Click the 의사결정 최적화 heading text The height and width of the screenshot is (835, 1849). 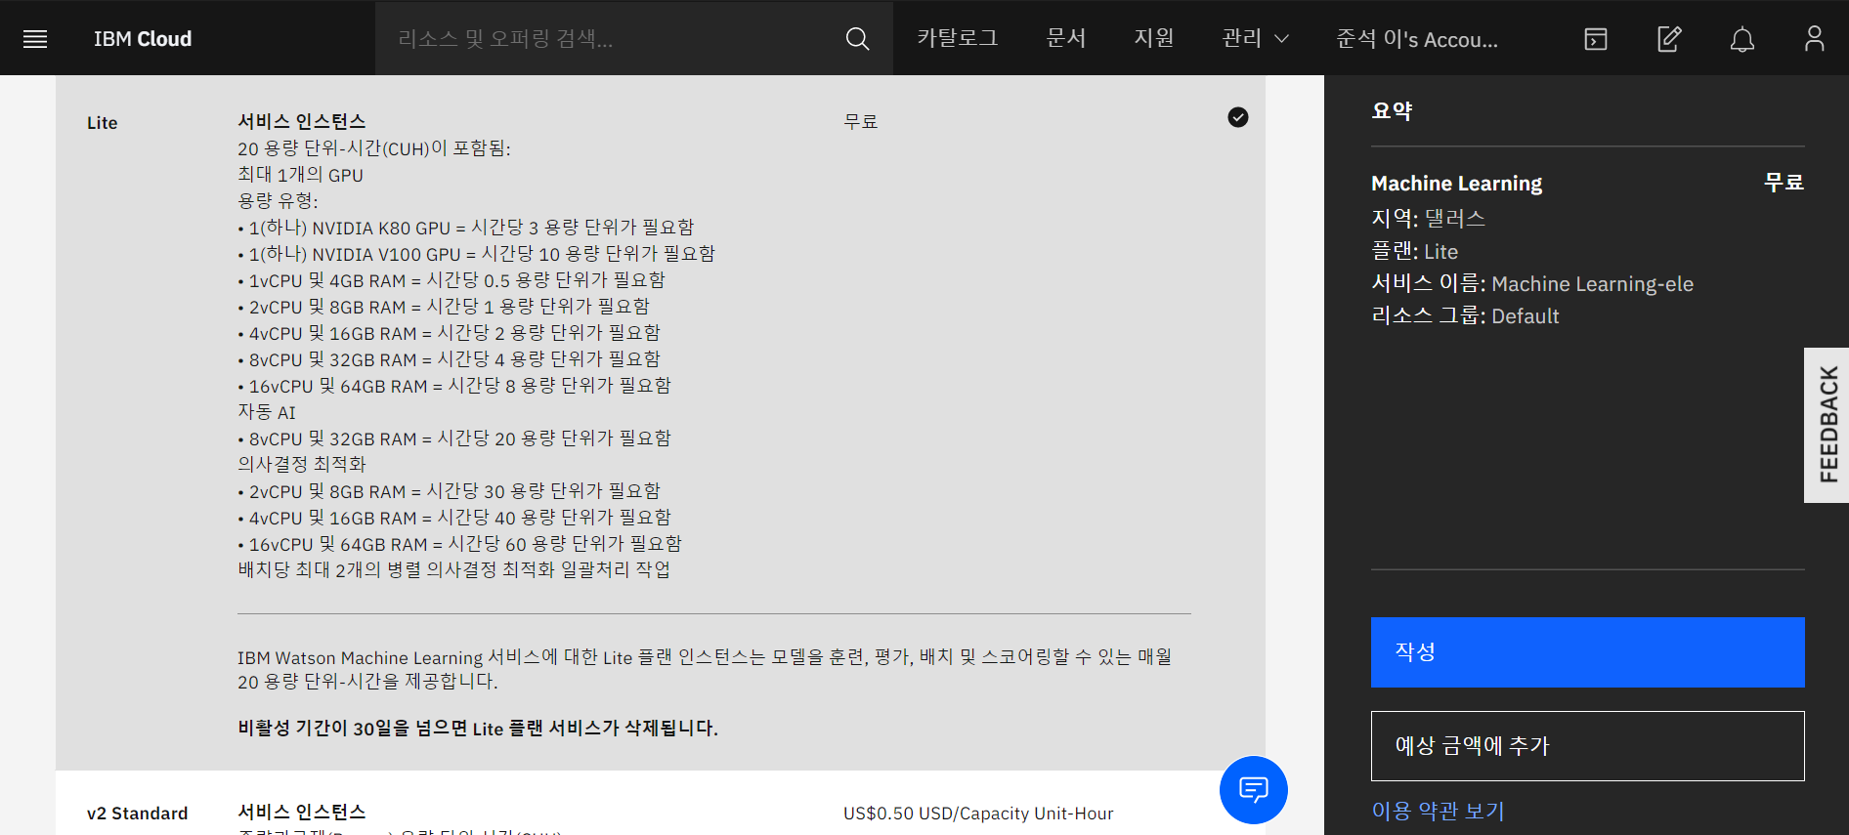coord(302,464)
